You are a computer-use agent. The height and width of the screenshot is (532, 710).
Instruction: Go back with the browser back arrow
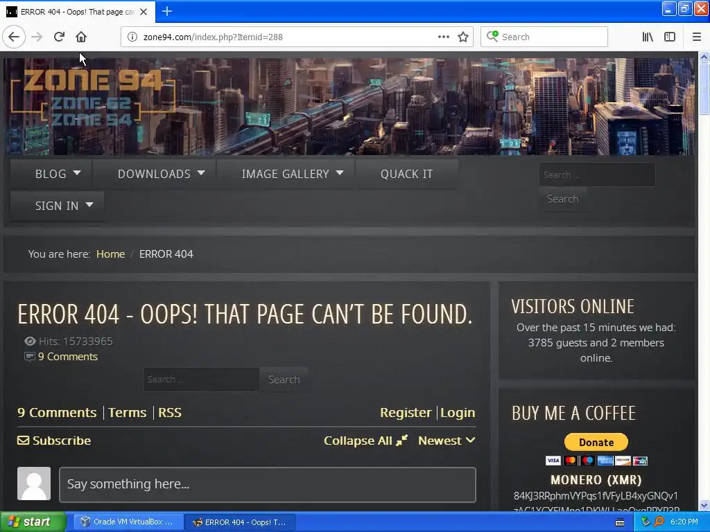(x=14, y=37)
